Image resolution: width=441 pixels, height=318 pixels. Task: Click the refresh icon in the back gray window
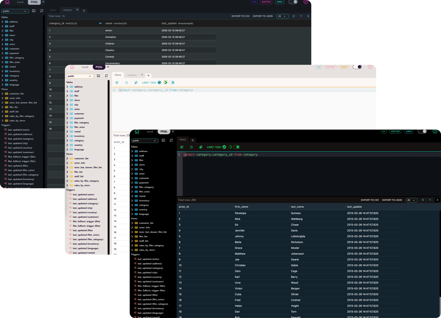(x=42, y=11)
